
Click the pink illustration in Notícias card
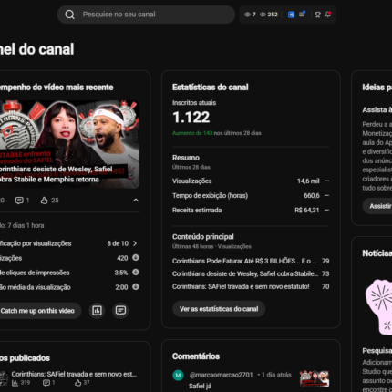point(379,307)
